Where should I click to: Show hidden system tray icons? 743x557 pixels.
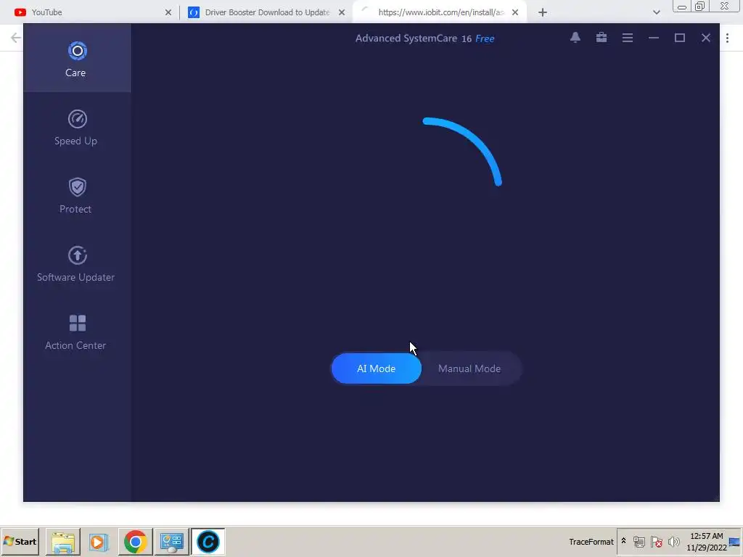623,541
